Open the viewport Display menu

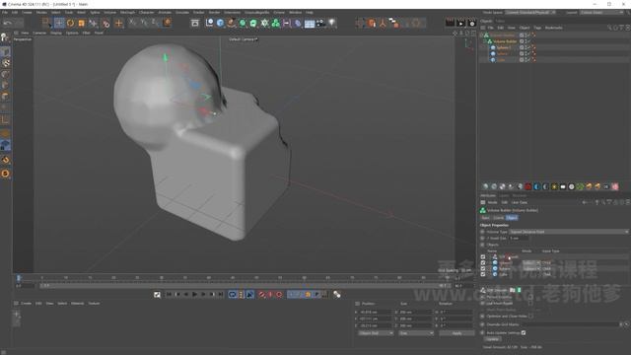point(56,33)
